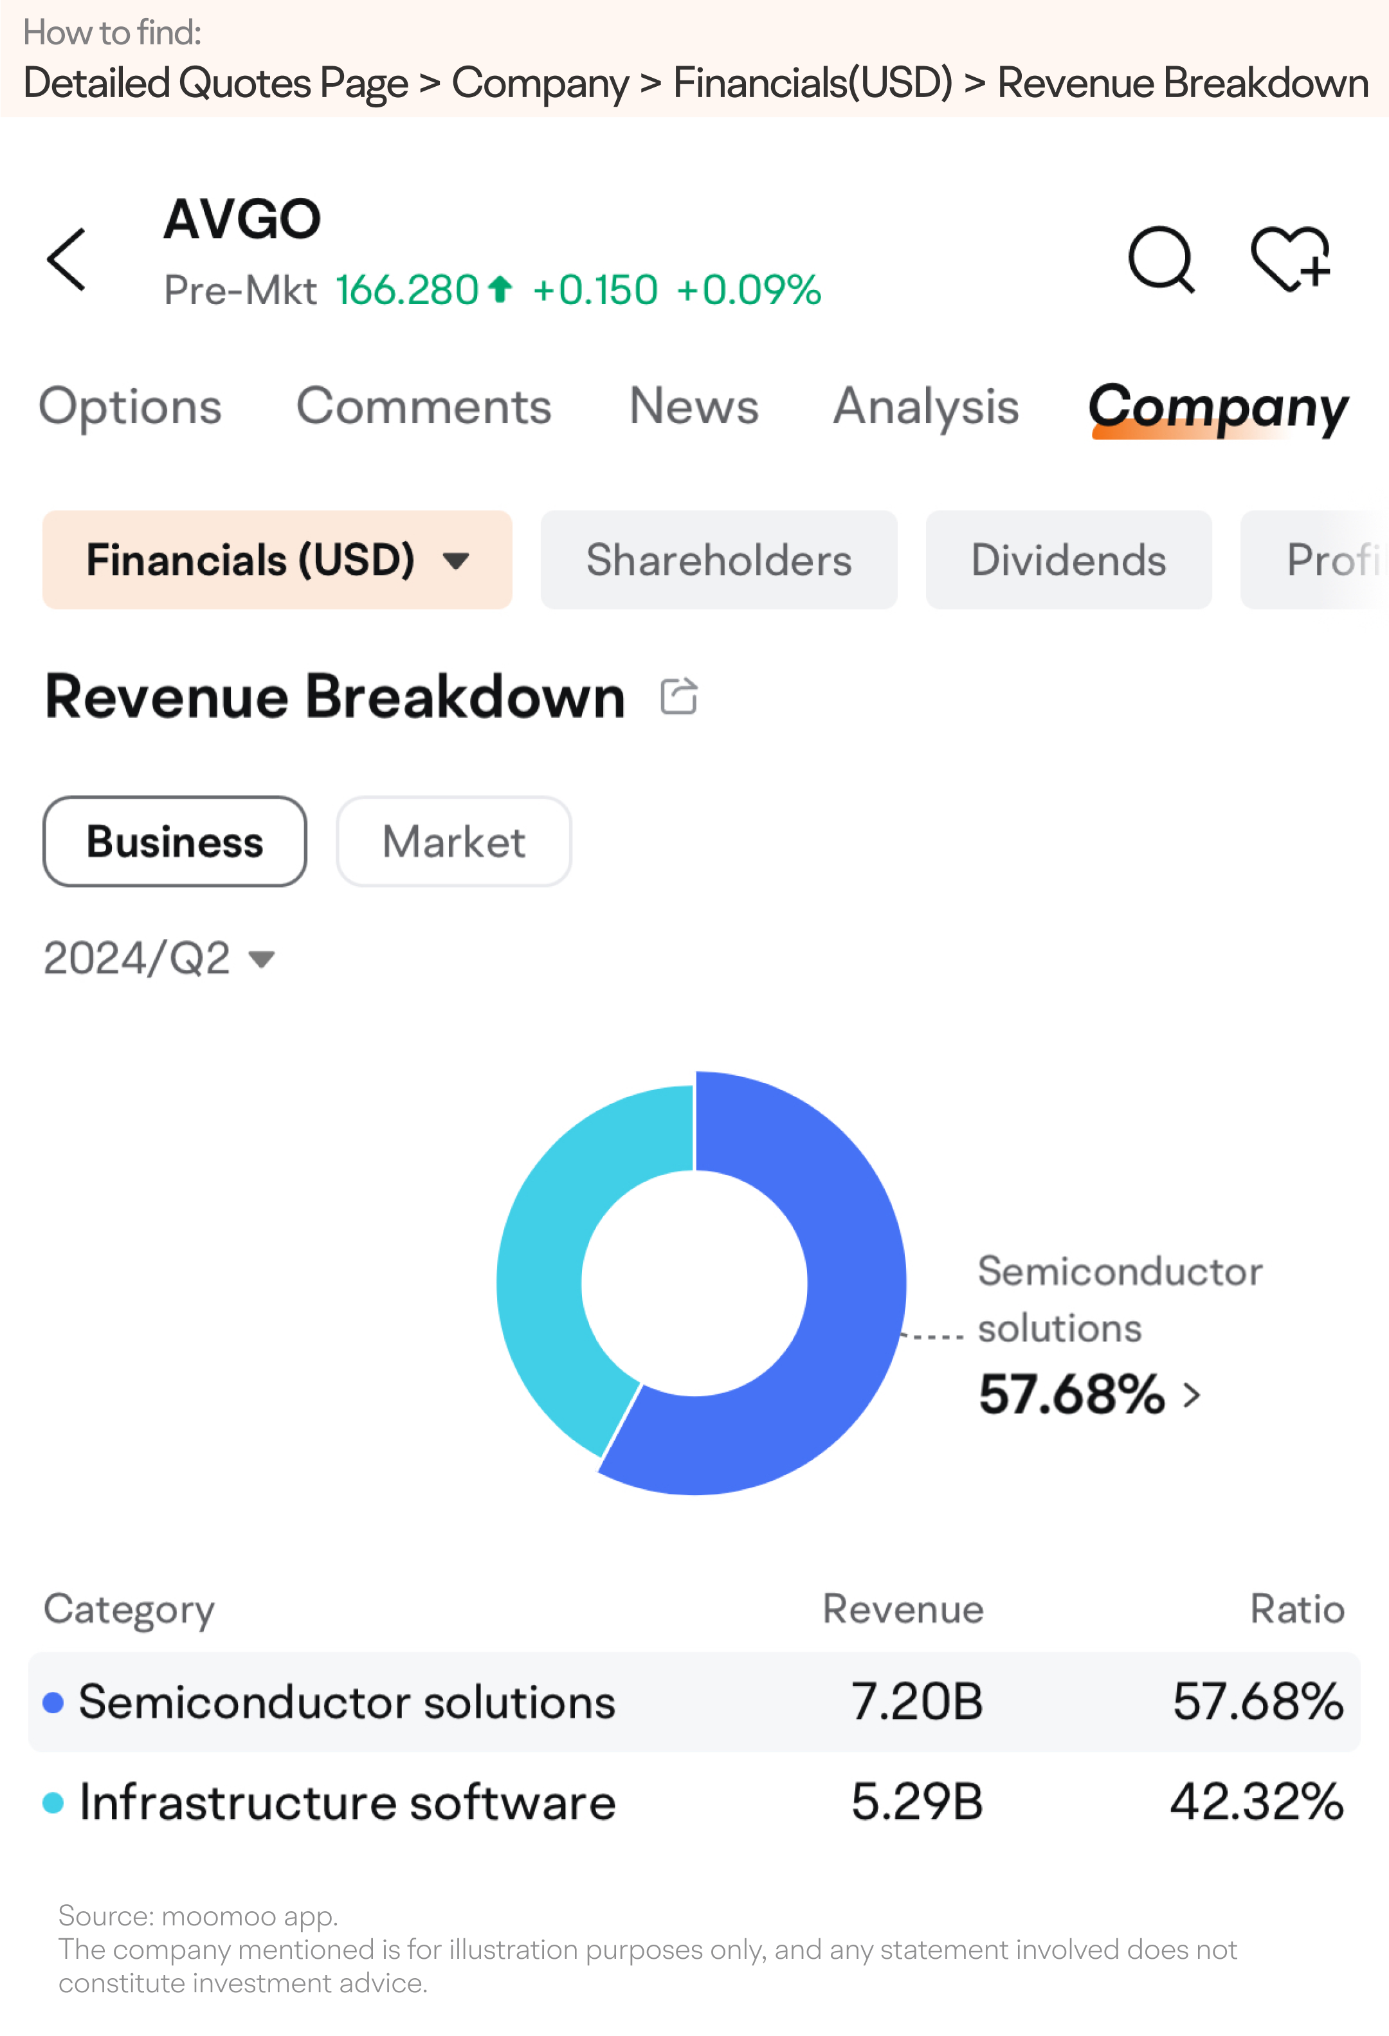1389x2036 pixels.
Task: Click the blue dot next to Semiconductor solutions
Action: point(53,1702)
